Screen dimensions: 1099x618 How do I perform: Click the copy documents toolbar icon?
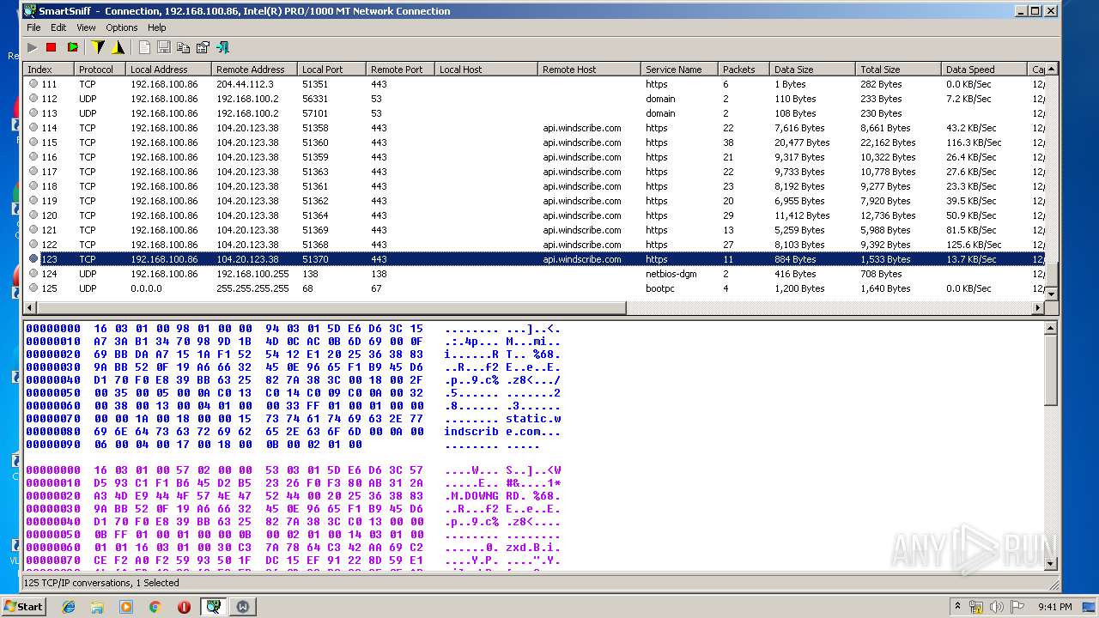(x=183, y=47)
